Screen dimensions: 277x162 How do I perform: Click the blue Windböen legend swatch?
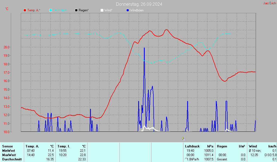[128, 10]
